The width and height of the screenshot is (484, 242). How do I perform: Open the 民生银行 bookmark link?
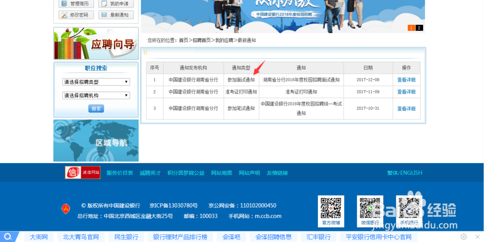tap(126, 237)
